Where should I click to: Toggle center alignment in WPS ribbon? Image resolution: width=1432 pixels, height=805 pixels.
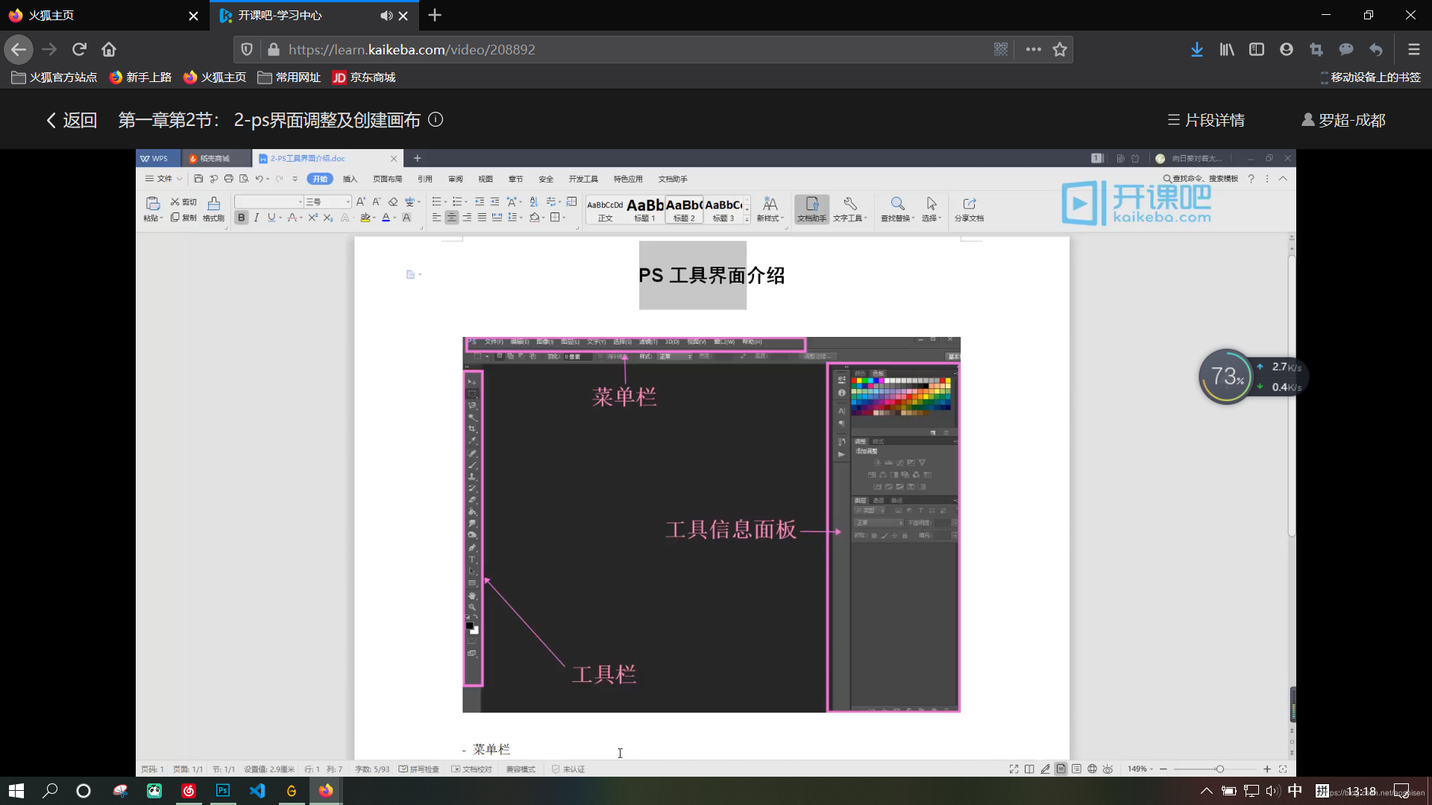pos(452,218)
